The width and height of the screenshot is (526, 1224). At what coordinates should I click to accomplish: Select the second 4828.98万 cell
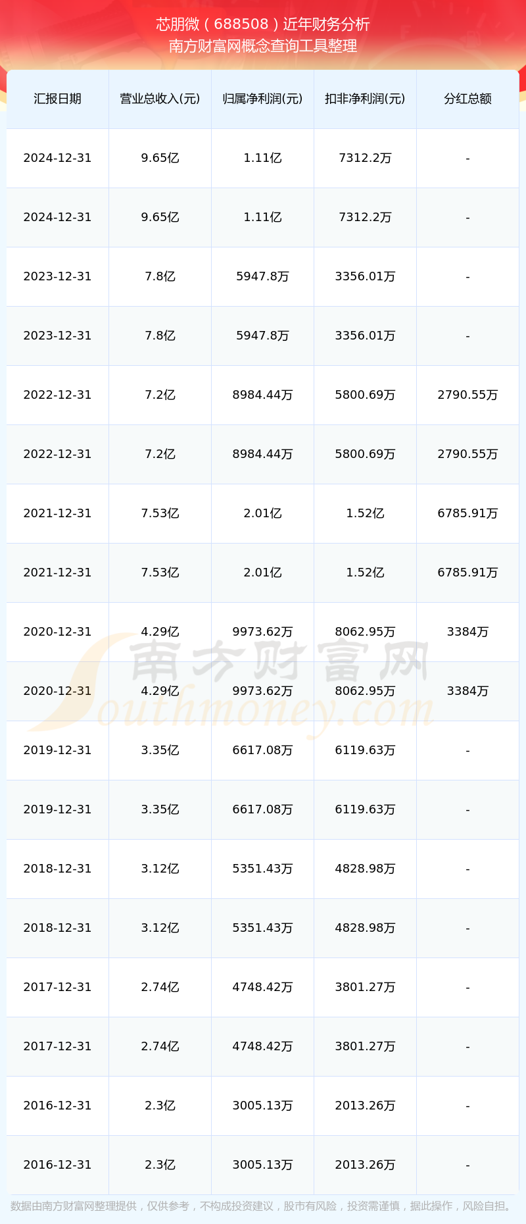tap(365, 928)
